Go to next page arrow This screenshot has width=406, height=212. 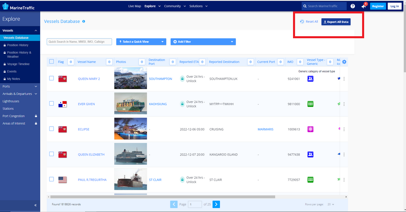tap(216, 204)
